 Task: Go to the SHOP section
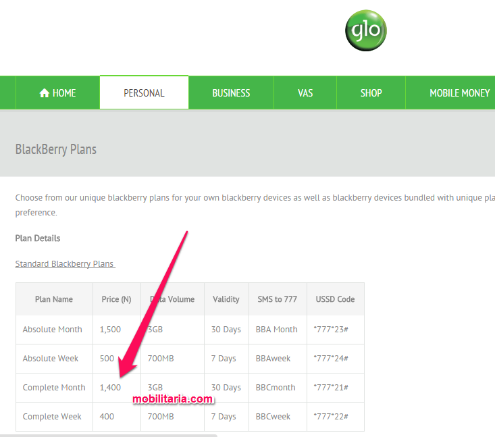click(371, 93)
